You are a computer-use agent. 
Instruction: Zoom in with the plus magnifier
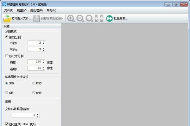pyautogui.click(x=71, y=19)
